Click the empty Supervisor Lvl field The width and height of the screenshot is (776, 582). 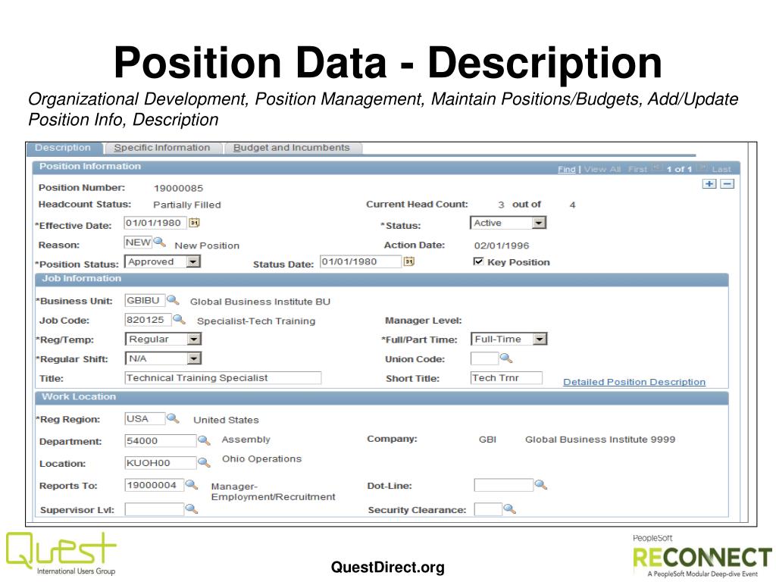pyautogui.click(x=154, y=508)
